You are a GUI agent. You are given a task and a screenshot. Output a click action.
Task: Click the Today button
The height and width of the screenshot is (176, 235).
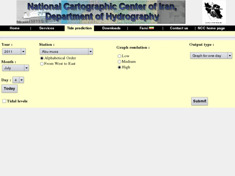click(9, 89)
